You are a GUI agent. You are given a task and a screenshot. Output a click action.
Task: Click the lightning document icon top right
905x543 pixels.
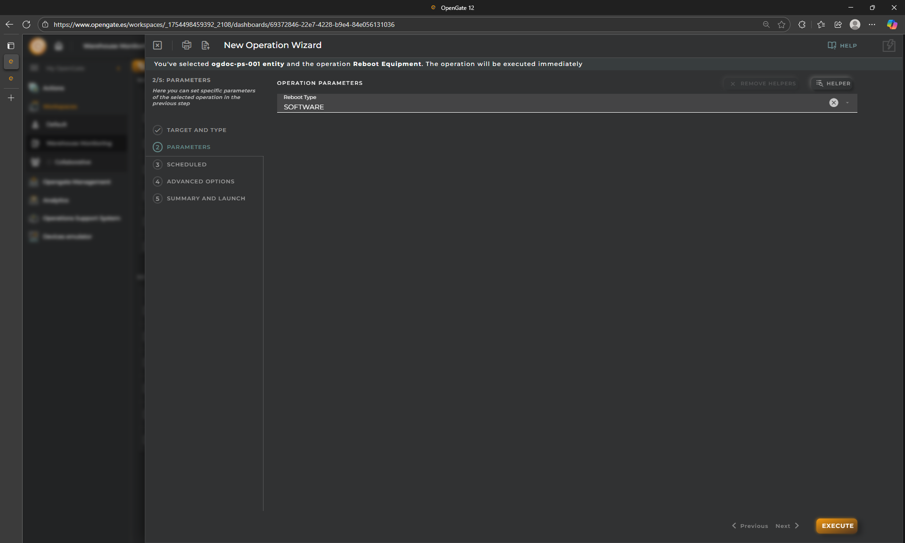pos(889,46)
